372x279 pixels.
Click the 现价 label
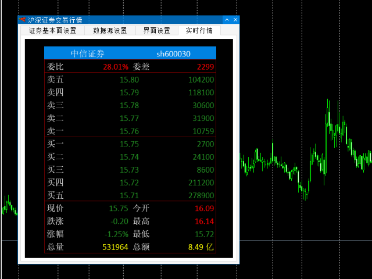pos(55,208)
